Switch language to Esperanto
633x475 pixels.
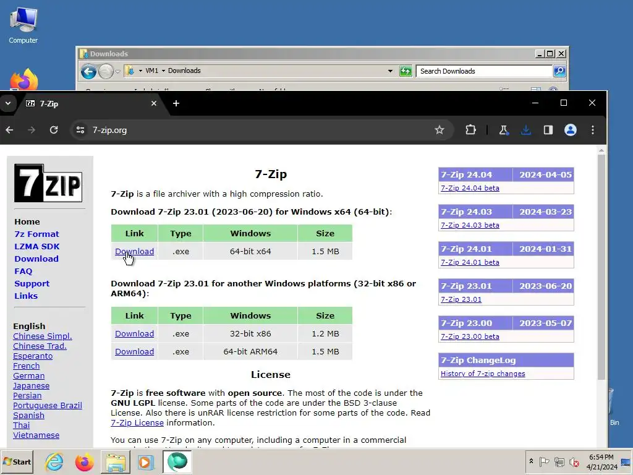click(x=33, y=356)
